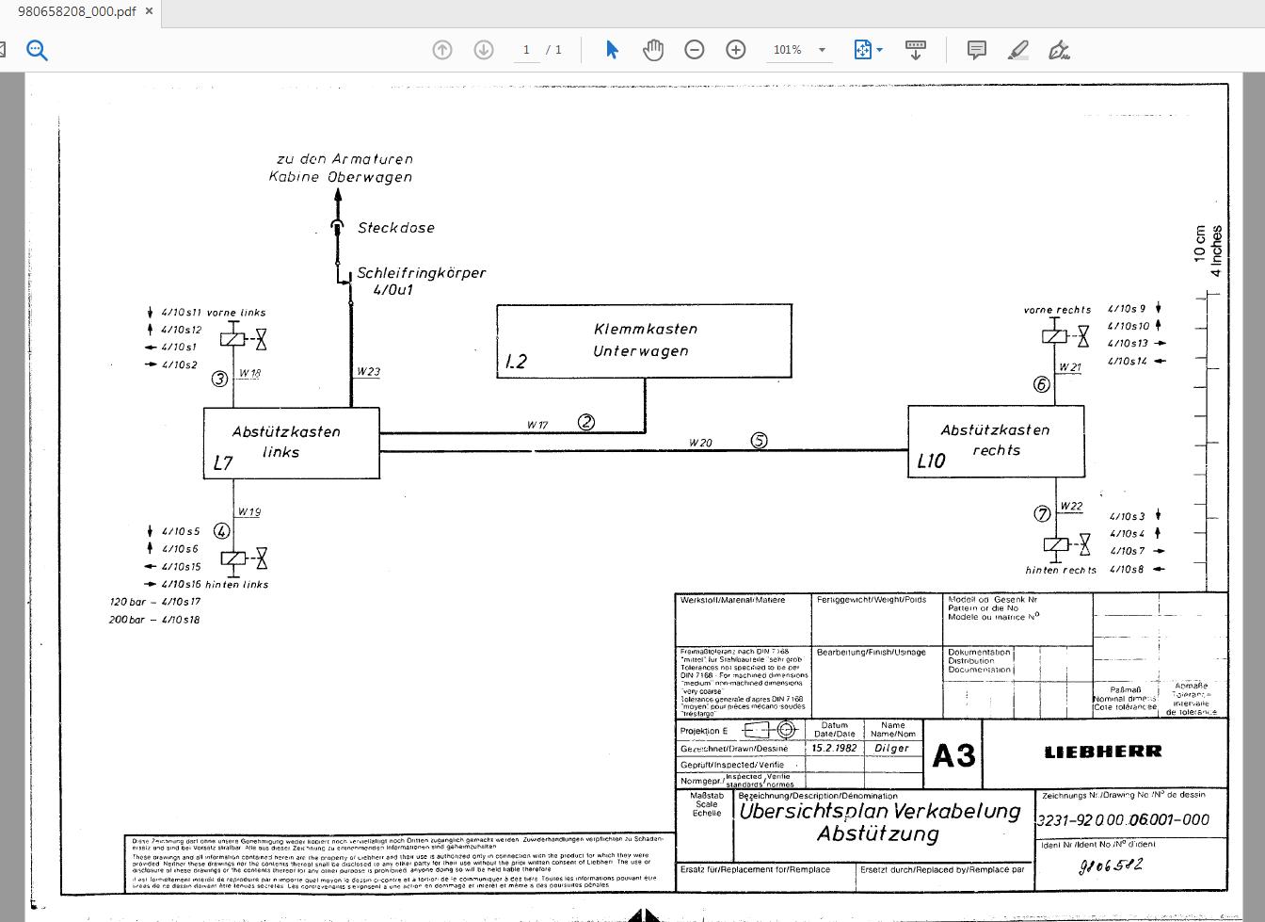
Task: Click the A3 format marking
Action: click(x=953, y=754)
